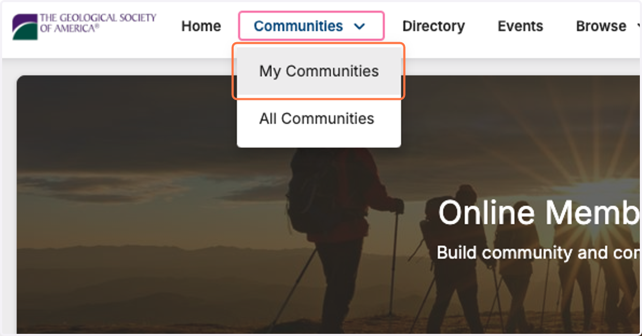
Task: Click the hikers hero banner image
Action: coord(329,205)
